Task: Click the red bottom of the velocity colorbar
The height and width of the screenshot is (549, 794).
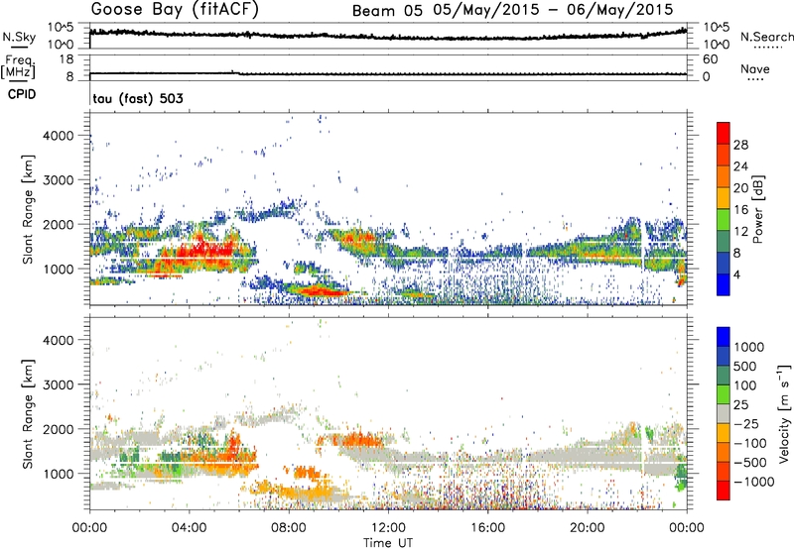Action: click(724, 491)
